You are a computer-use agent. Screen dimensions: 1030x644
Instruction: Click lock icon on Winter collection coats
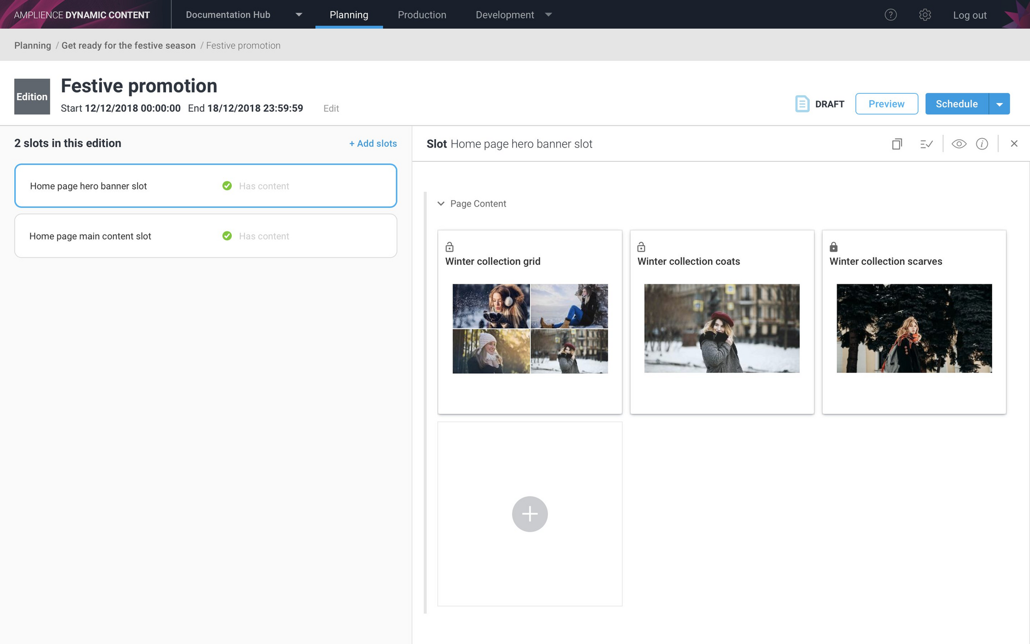click(641, 247)
